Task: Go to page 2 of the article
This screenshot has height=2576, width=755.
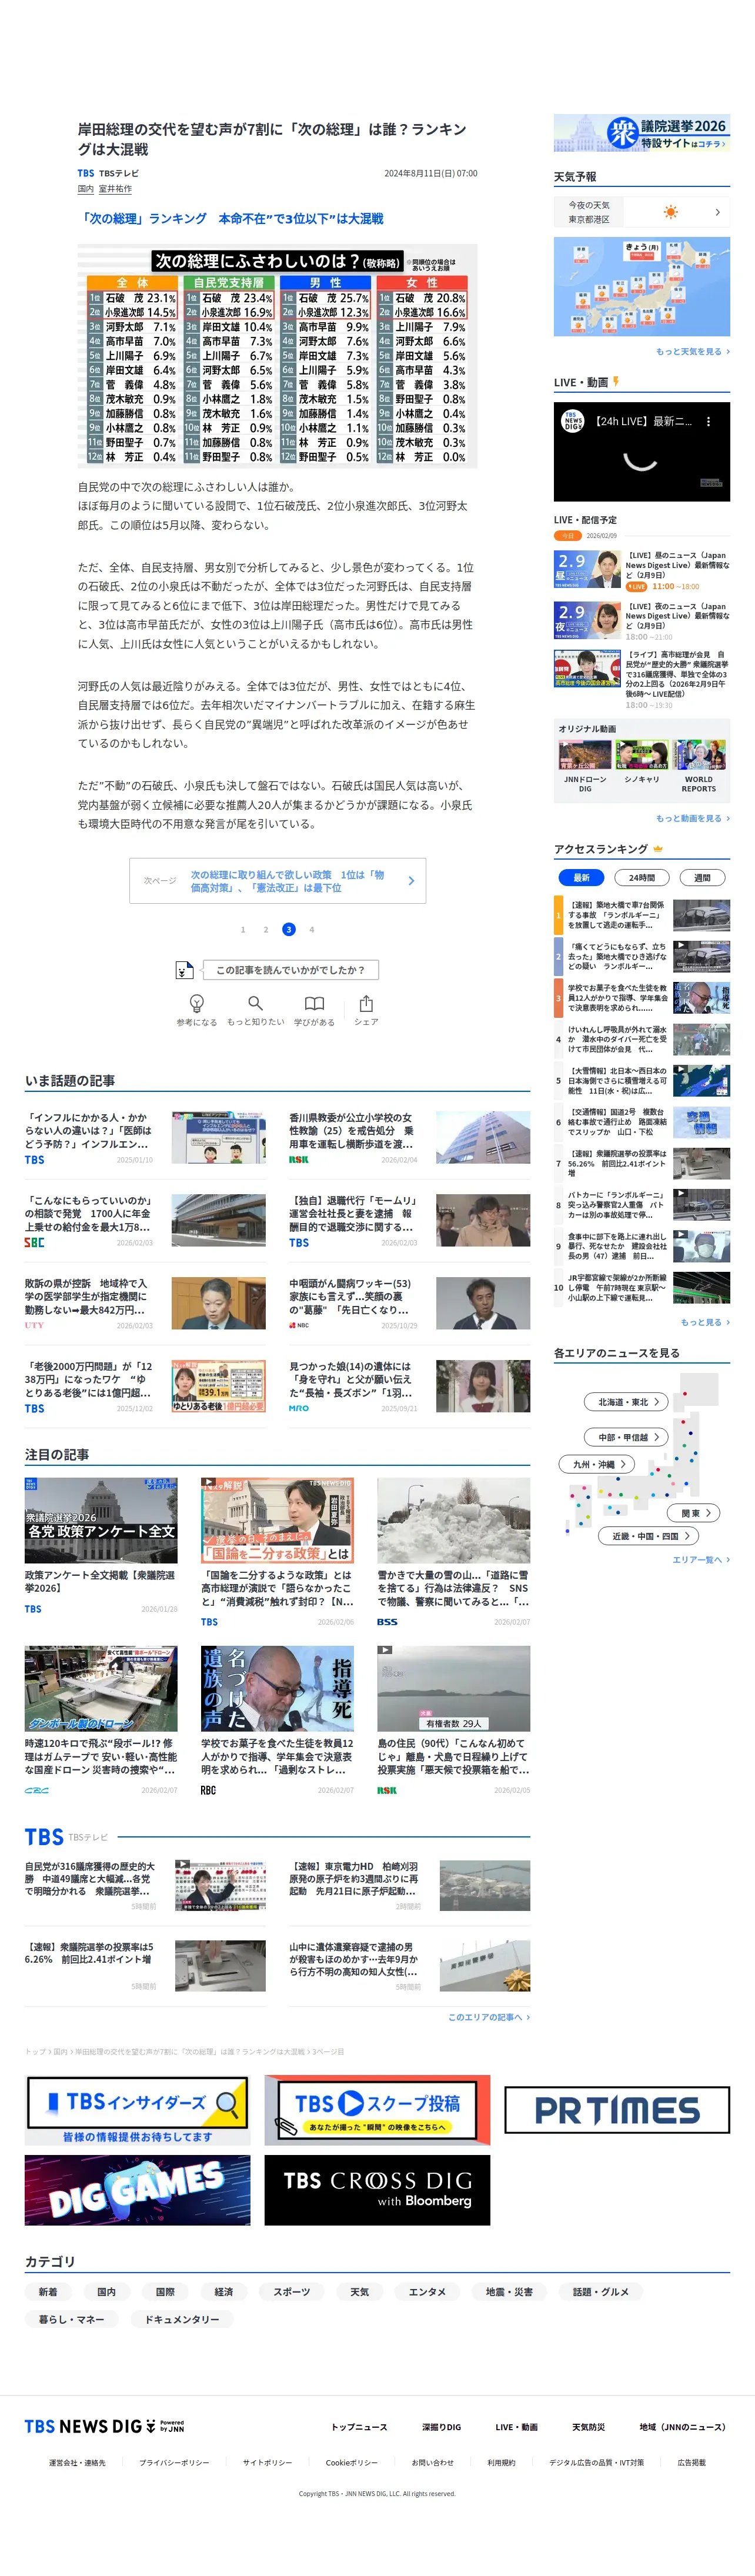Action: [x=266, y=929]
